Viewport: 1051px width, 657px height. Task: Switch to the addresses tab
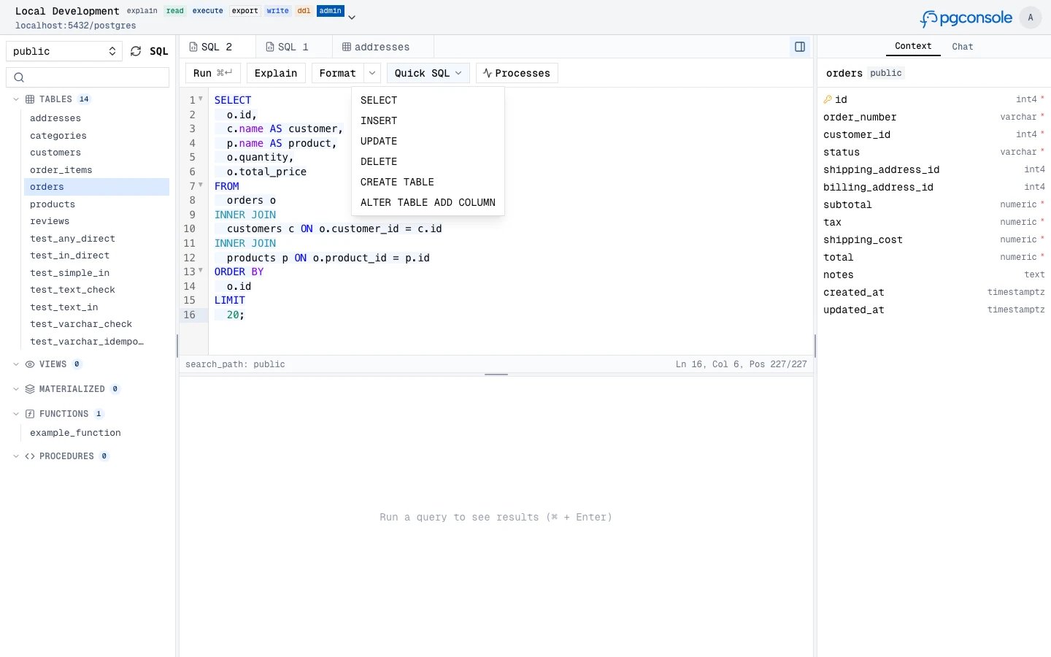point(383,47)
